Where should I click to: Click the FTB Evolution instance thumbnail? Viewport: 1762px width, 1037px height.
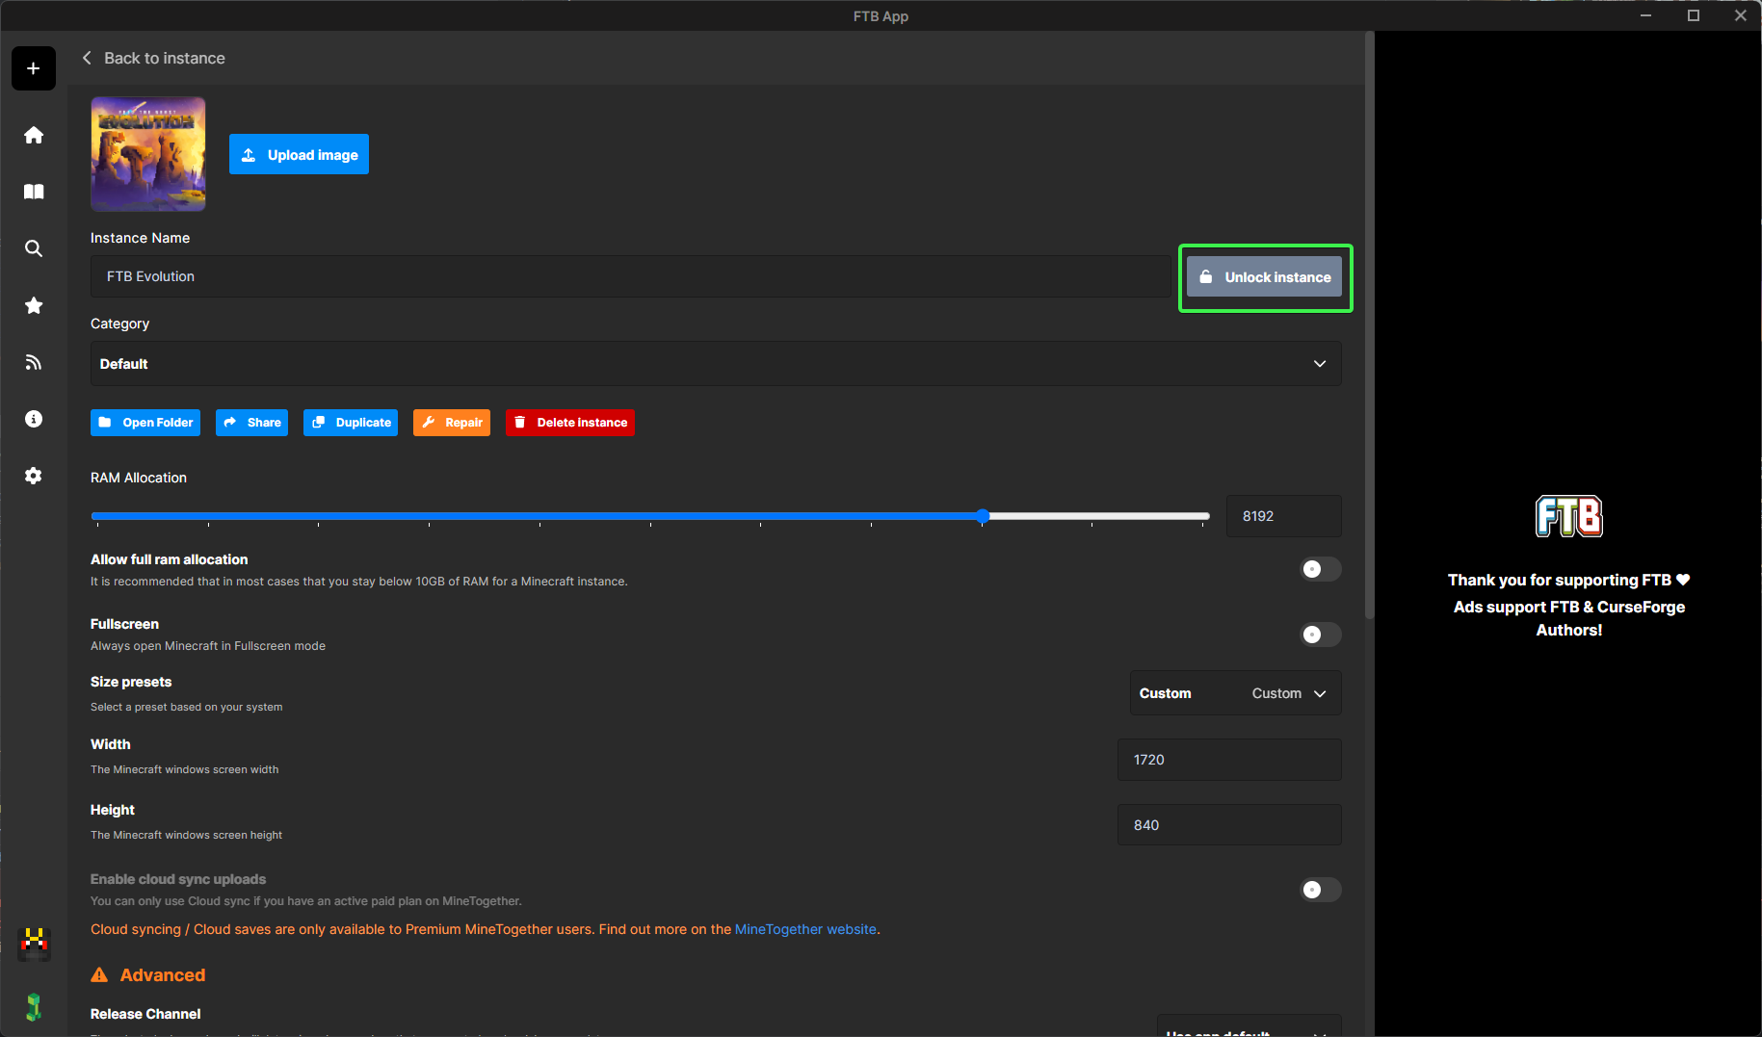tap(148, 154)
